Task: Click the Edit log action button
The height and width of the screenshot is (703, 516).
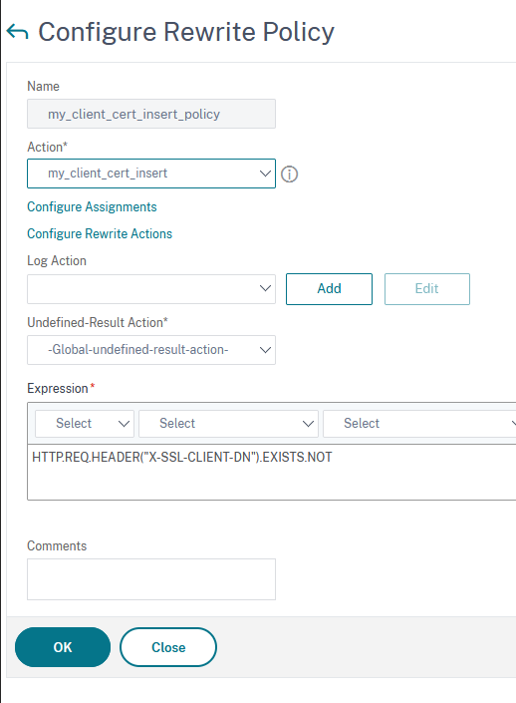Action: [427, 289]
